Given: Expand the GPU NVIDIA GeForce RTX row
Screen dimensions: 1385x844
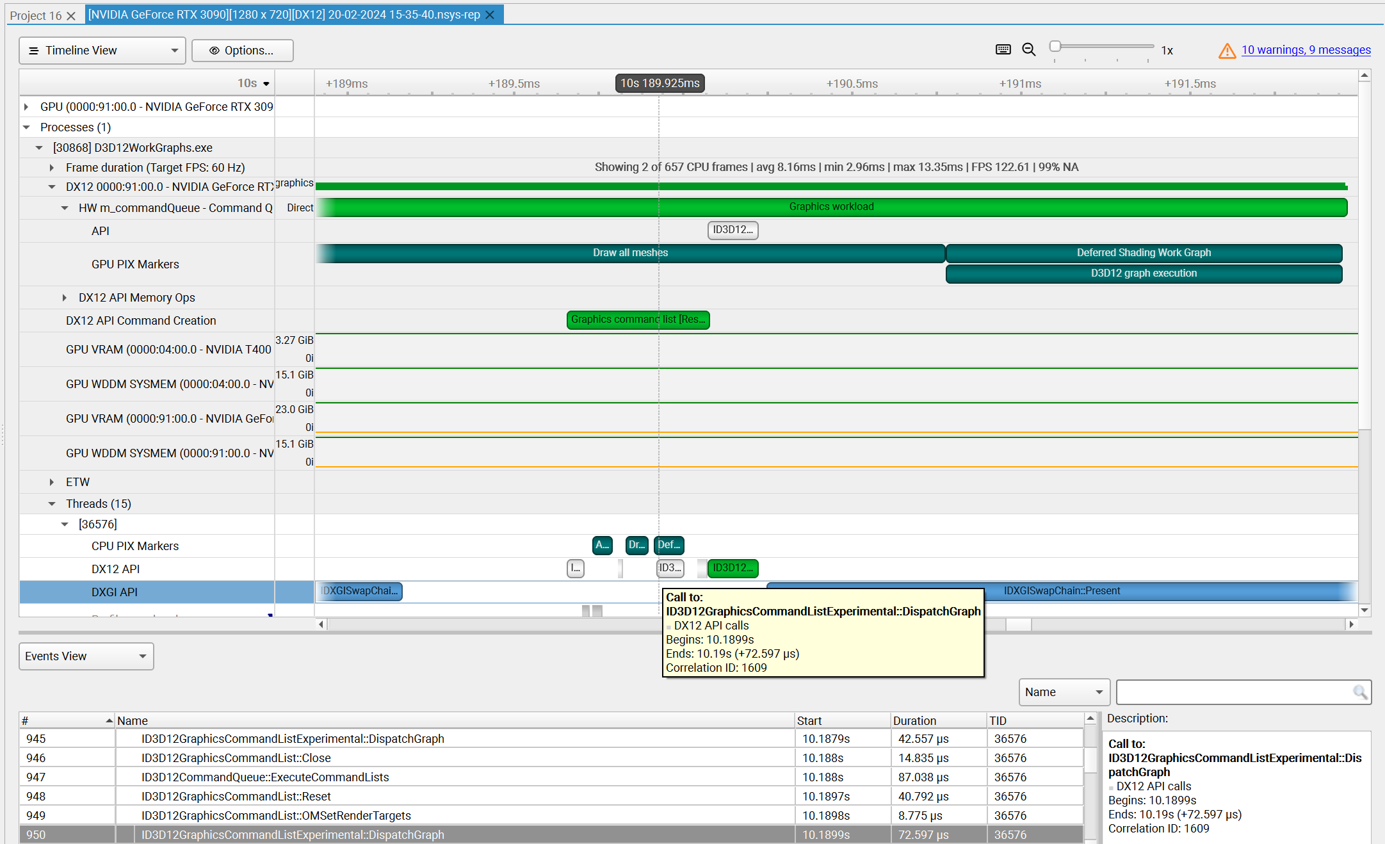Looking at the screenshot, I should (26, 106).
